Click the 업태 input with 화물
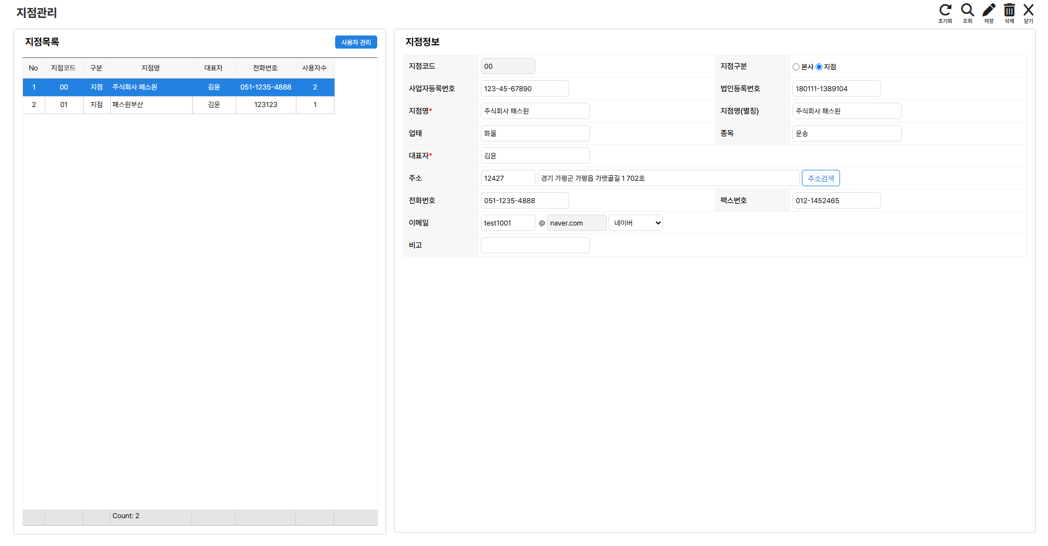1048x546 pixels. coord(535,133)
